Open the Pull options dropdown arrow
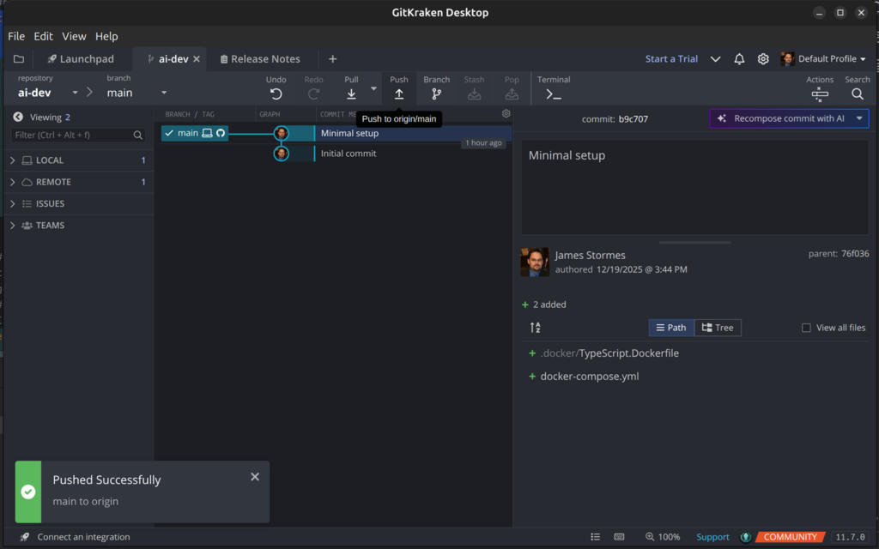The height and width of the screenshot is (549, 879). click(x=373, y=88)
